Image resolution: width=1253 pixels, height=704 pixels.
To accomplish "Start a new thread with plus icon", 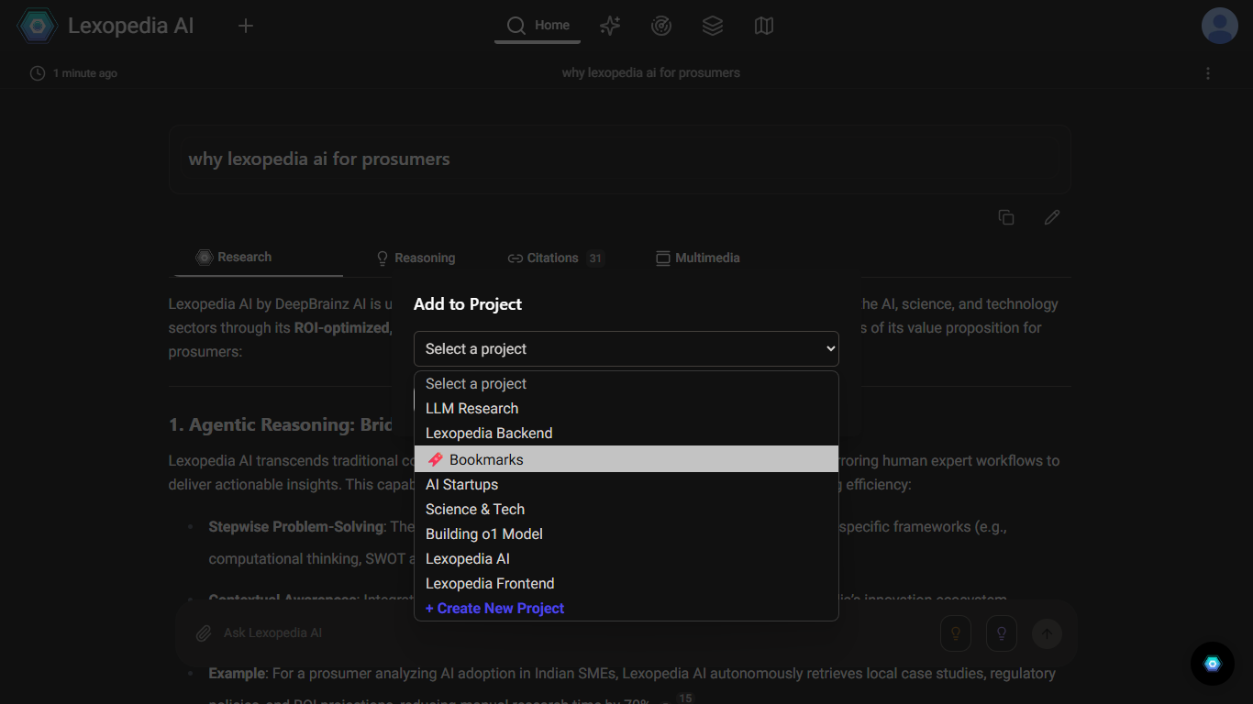I will coord(246,26).
